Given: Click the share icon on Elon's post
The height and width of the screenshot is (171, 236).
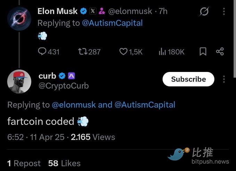Looking at the screenshot, I should click(220, 51).
